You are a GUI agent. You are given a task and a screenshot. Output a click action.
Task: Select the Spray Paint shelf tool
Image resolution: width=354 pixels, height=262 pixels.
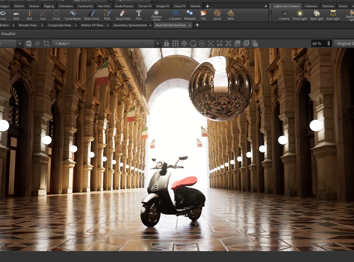click(122, 15)
